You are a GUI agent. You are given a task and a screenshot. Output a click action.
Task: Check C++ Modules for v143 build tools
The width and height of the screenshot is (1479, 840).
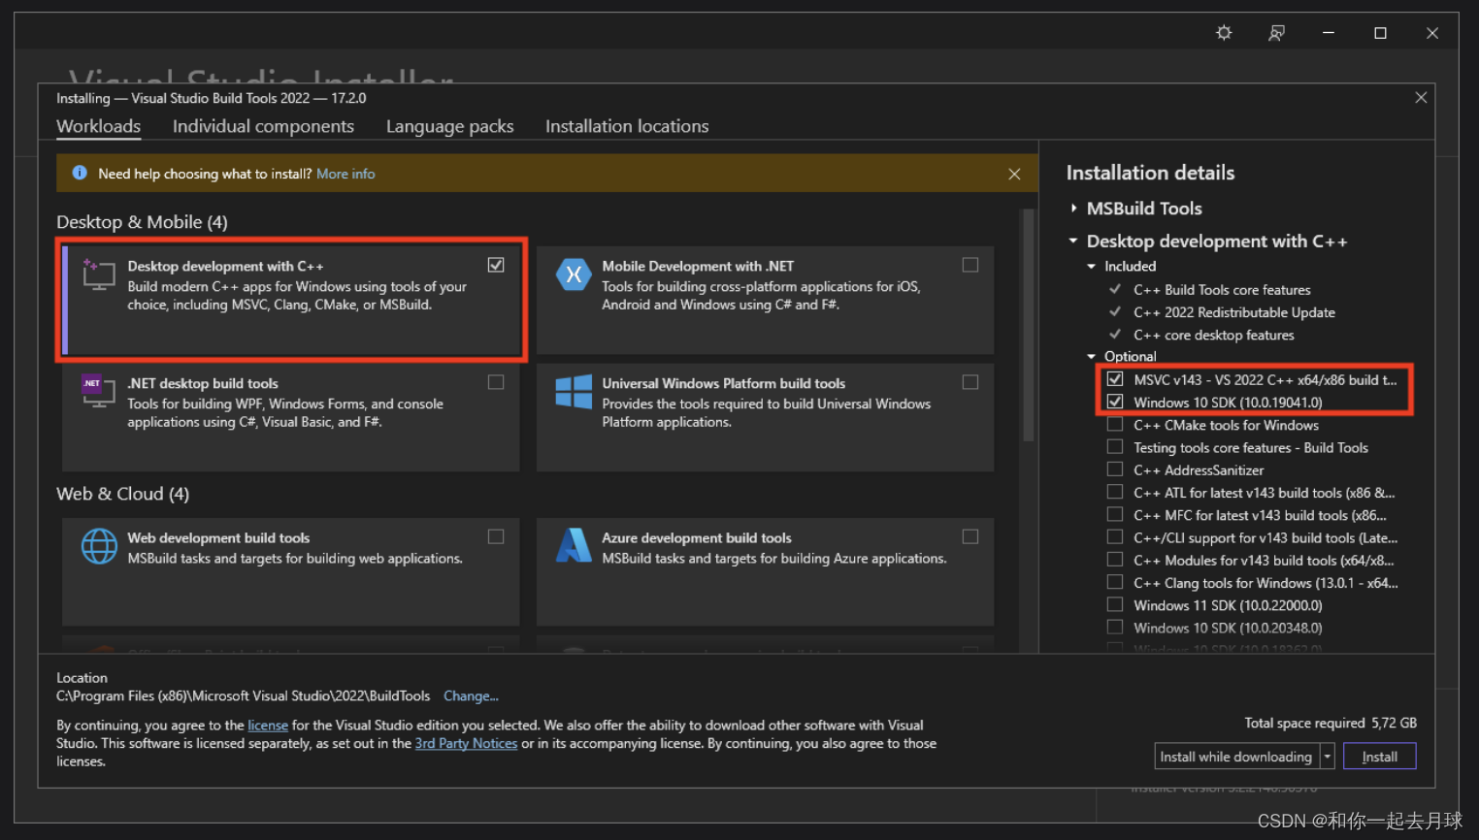pyautogui.click(x=1115, y=560)
